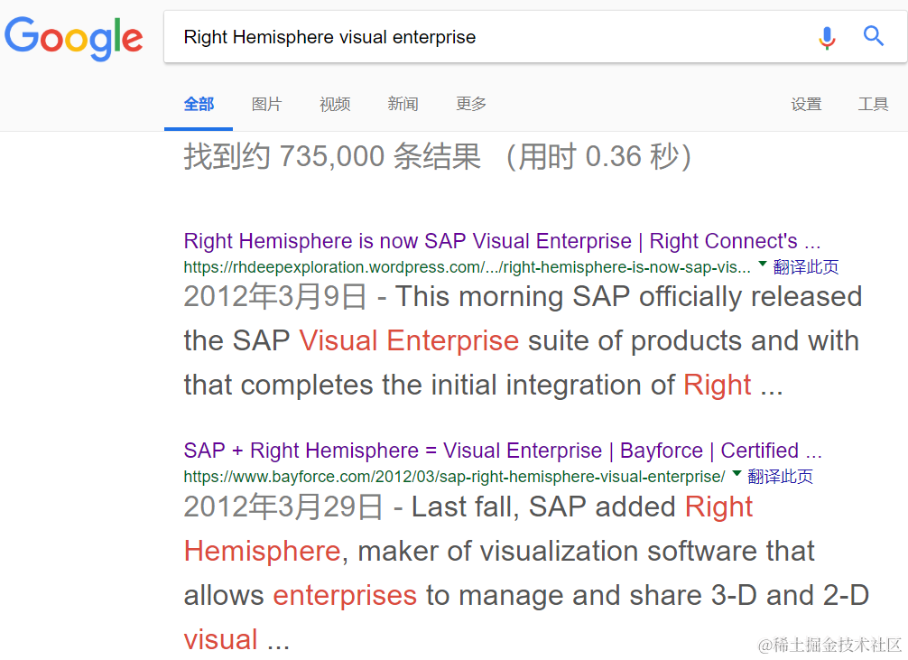Click red 'Hemisphere' highlighted in second snippet
The height and width of the screenshot is (660, 908).
[x=263, y=551]
